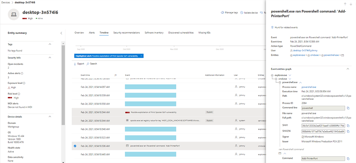The image size is (356, 163).
Task: Switch to the Overview tab
Action: pyautogui.click(x=79, y=33)
